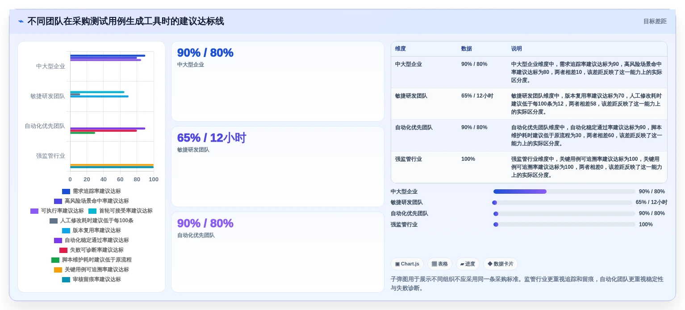This screenshot has width=685, height=310.
Task: Click the 强监管行业 progress value 100%
Action: 646,224
